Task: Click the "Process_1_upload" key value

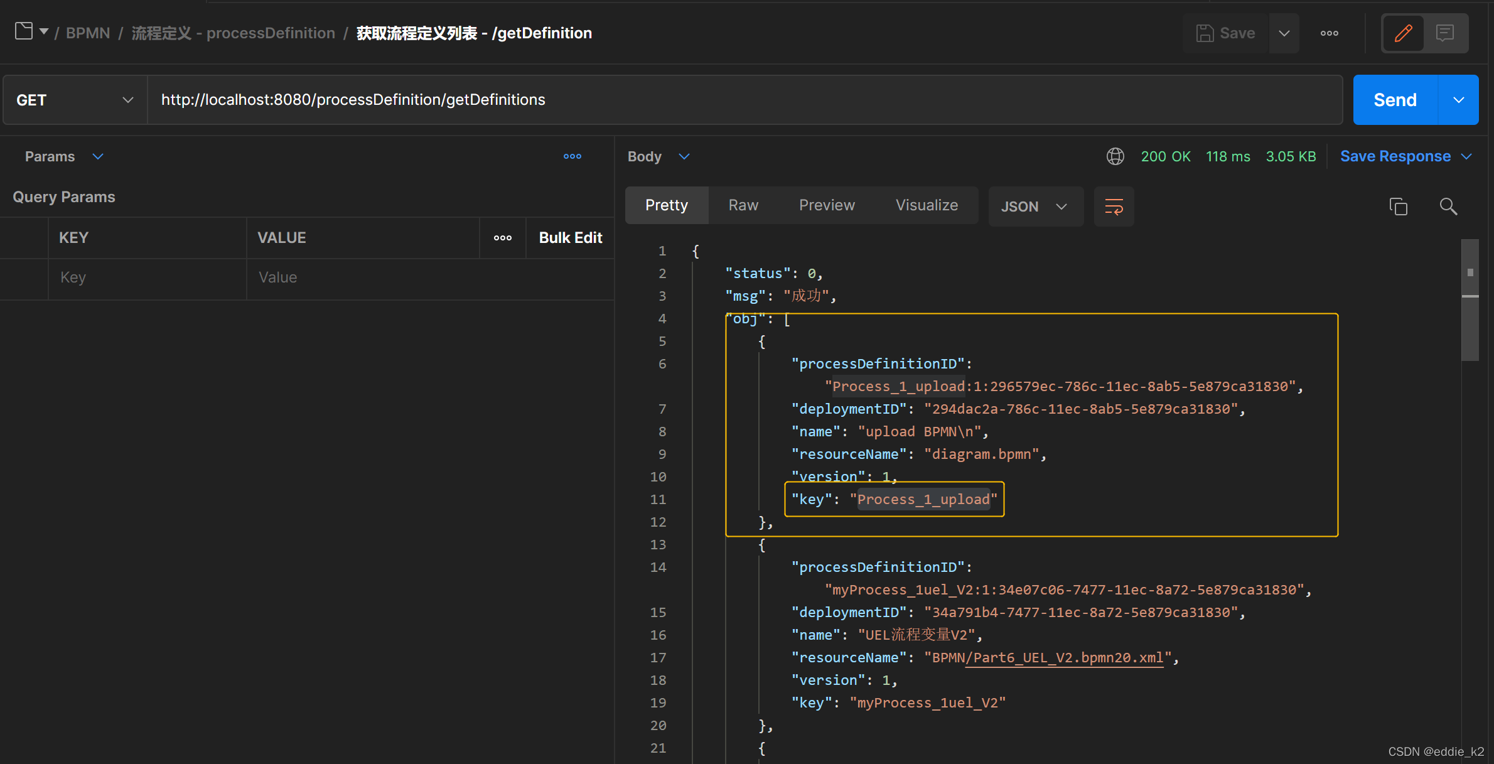Action: [923, 499]
